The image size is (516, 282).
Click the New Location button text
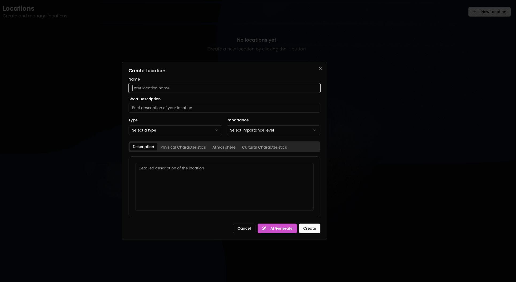click(493, 12)
